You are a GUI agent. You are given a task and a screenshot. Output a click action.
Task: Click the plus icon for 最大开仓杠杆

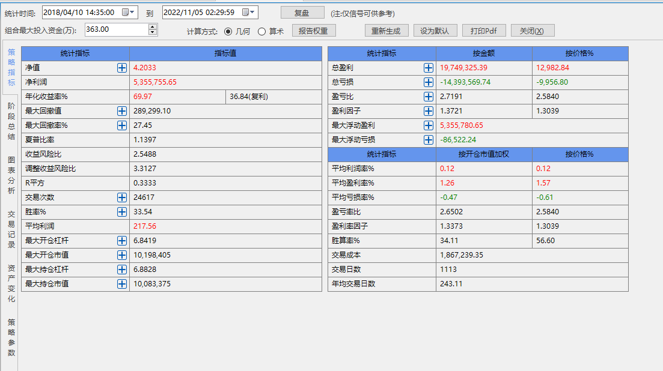[122, 241]
